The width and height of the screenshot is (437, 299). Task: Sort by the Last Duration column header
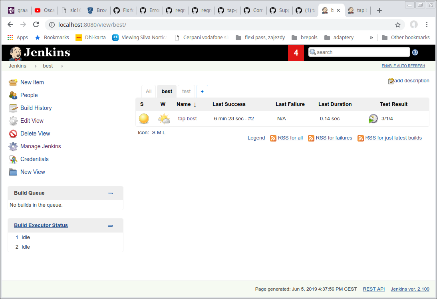coord(335,104)
